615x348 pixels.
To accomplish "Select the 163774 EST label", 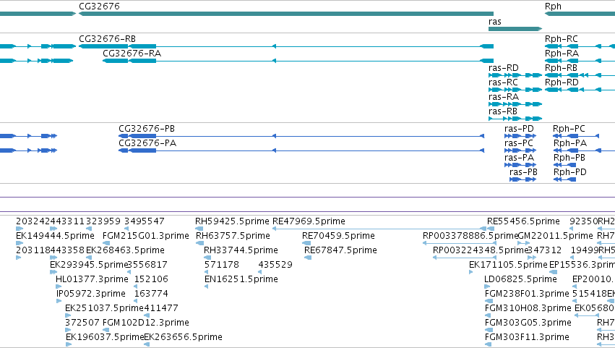I will pos(151,294).
